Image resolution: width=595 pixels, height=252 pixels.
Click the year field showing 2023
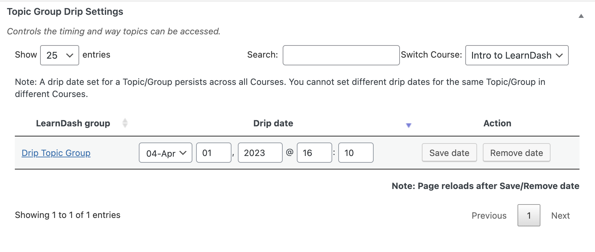pyautogui.click(x=260, y=153)
